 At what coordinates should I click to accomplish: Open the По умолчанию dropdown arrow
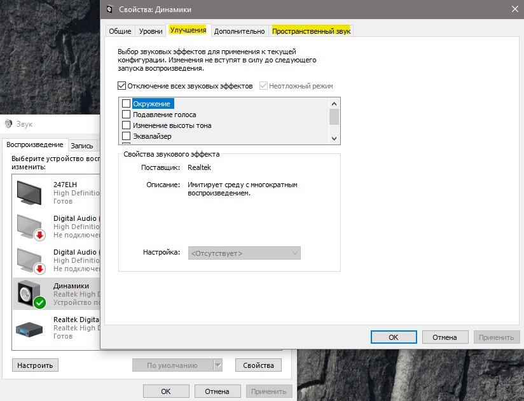pos(218,365)
